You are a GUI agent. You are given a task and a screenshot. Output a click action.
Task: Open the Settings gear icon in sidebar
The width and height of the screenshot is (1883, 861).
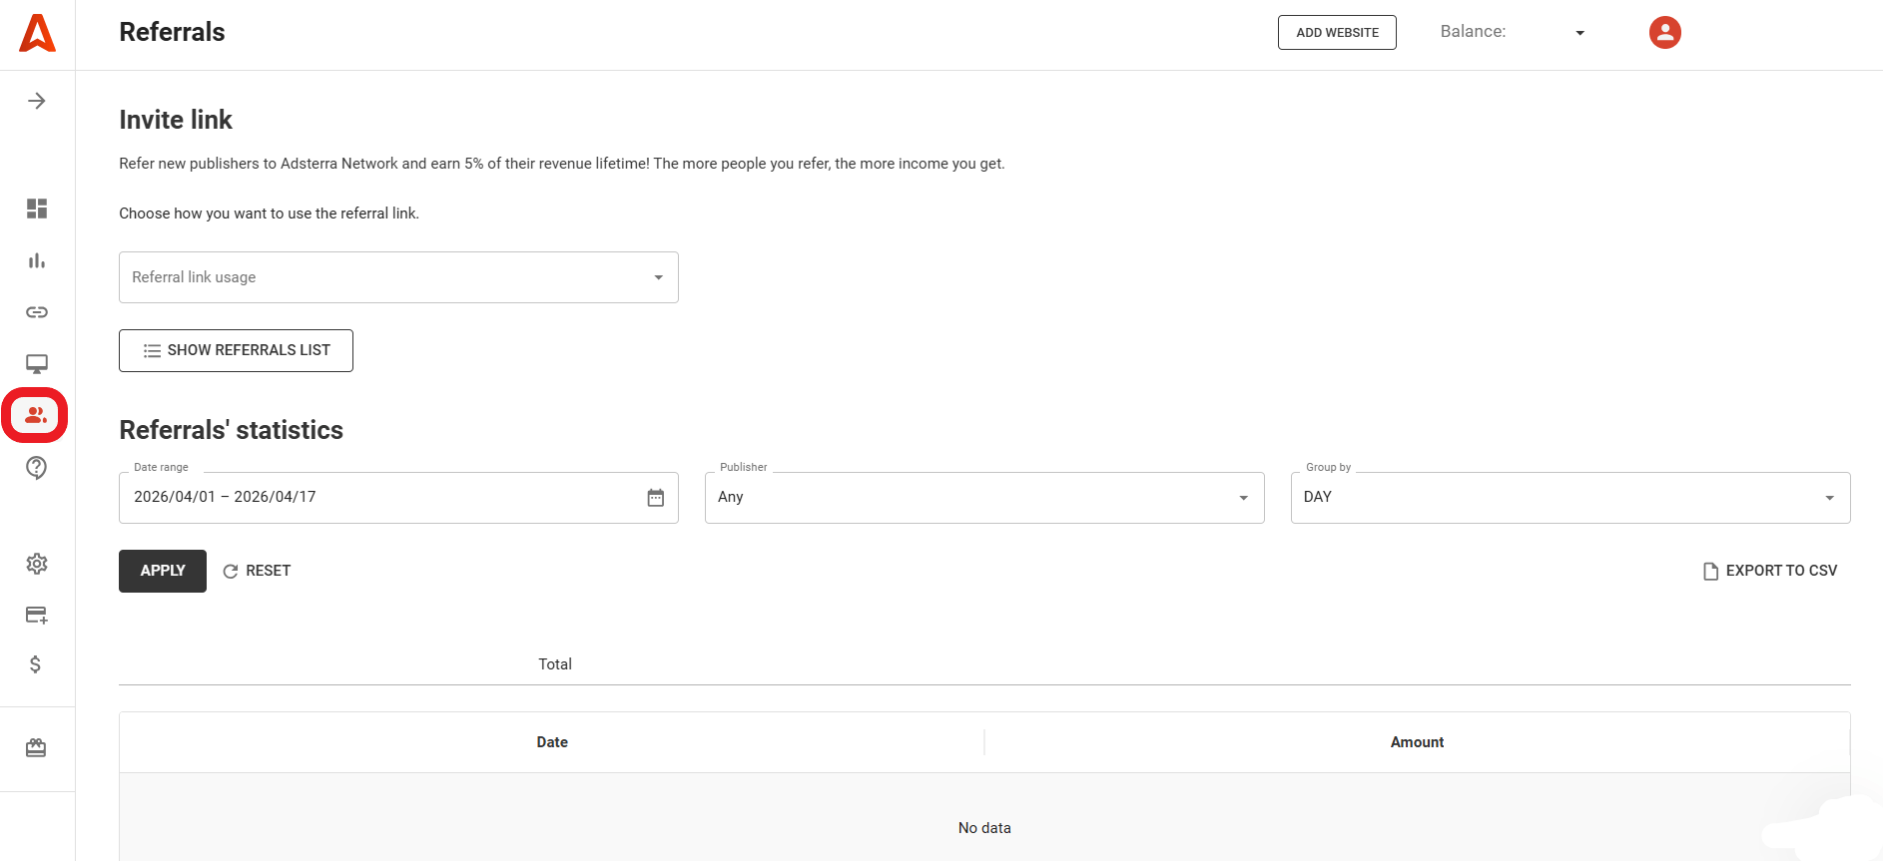[x=37, y=564]
